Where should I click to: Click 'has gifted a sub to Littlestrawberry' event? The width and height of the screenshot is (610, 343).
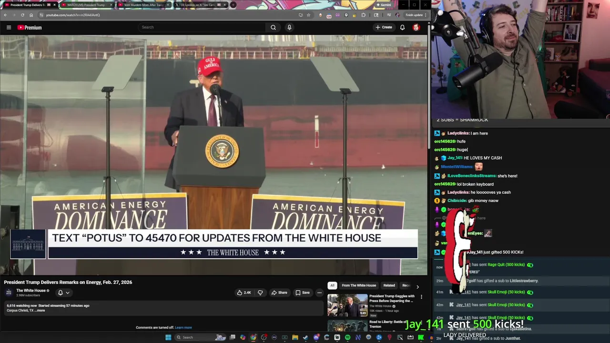click(507, 281)
